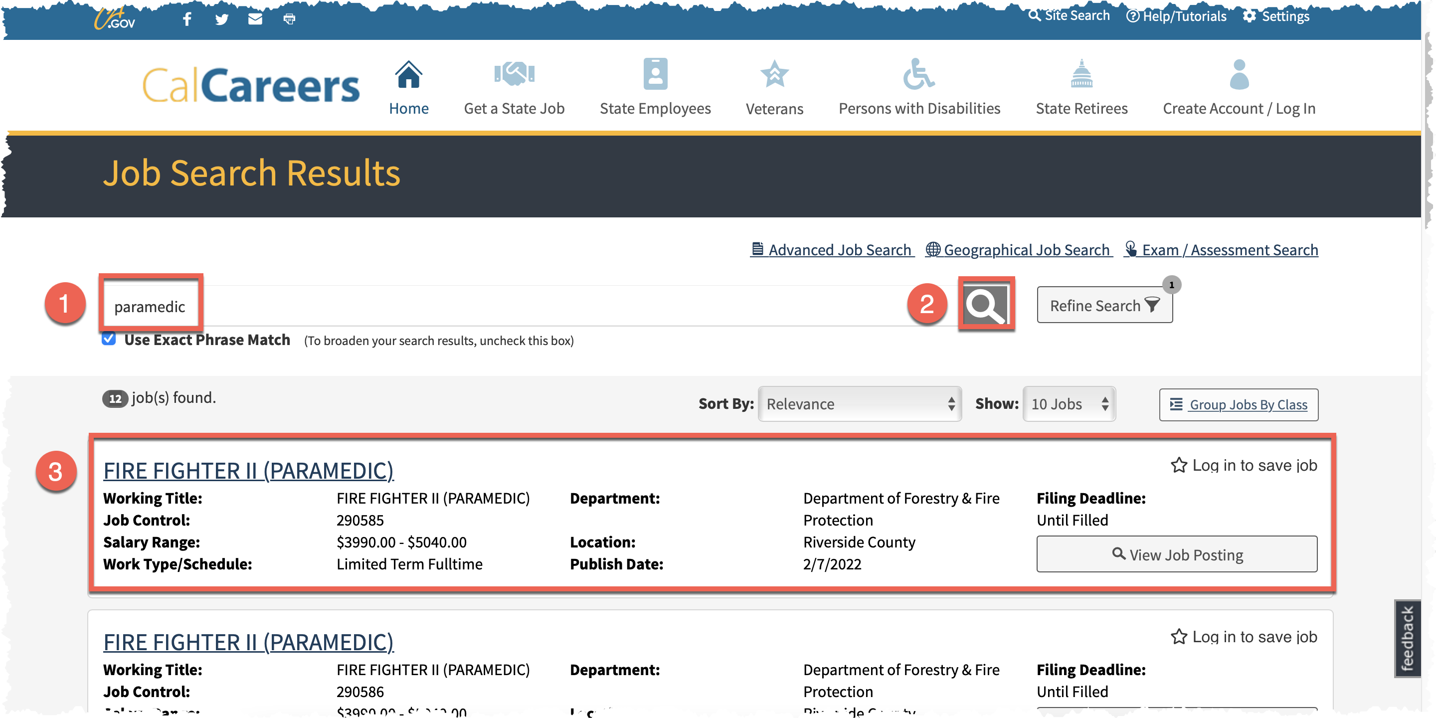This screenshot has width=1436, height=718.
Task: Open State Retirees menu
Action: pyautogui.click(x=1081, y=108)
